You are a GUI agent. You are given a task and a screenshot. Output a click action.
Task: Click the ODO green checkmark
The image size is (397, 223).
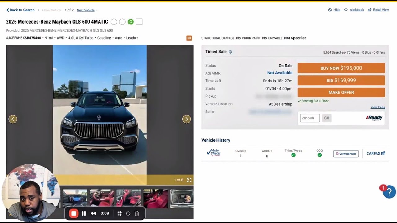click(x=319, y=155)
